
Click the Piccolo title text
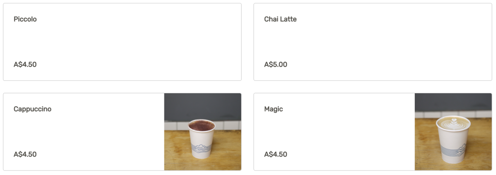25,19
